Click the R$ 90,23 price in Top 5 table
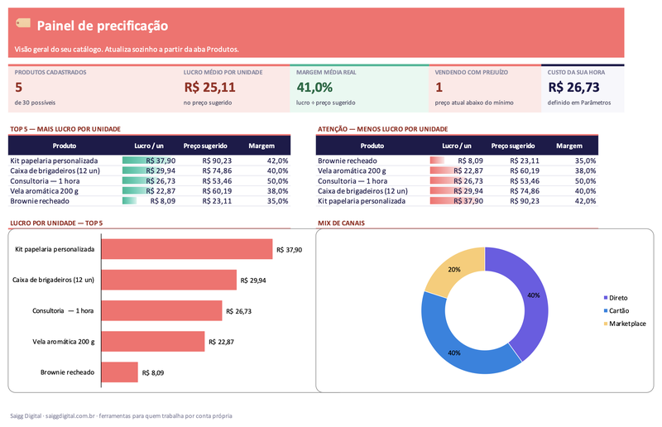This screenshot has width=662, height=427. 217,161
